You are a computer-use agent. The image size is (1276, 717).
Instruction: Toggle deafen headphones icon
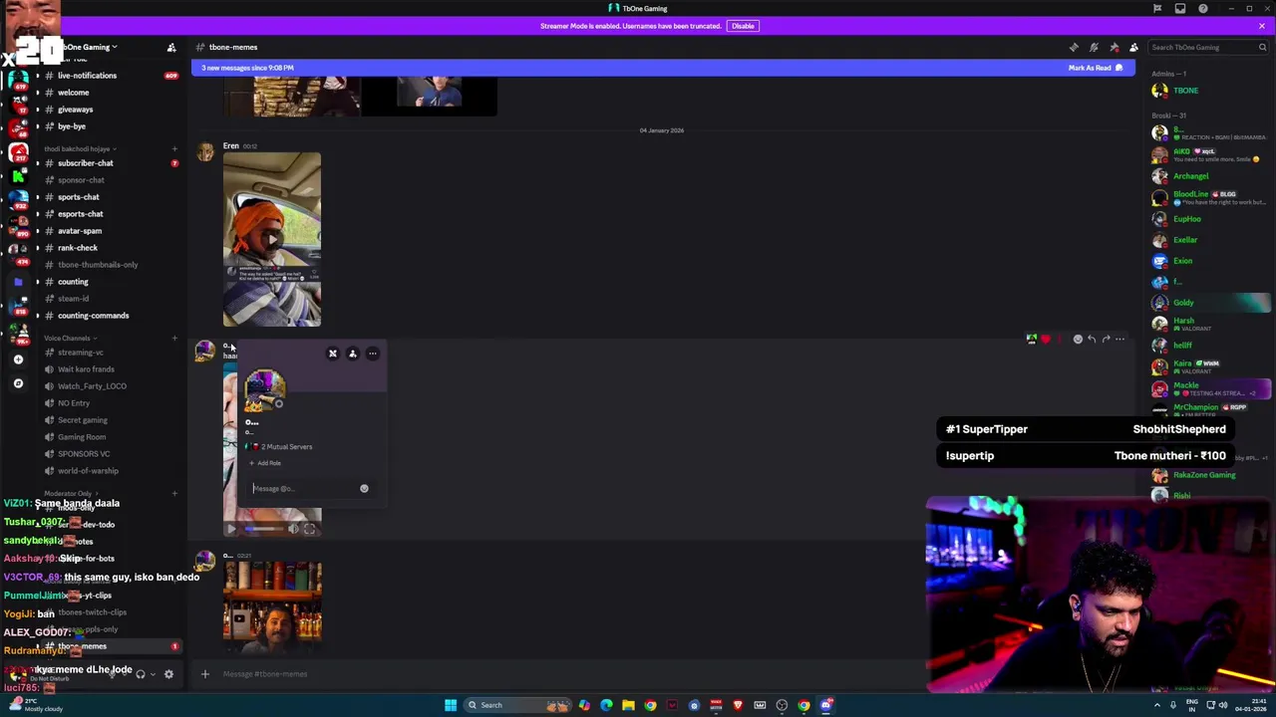(x=141, y=674)
